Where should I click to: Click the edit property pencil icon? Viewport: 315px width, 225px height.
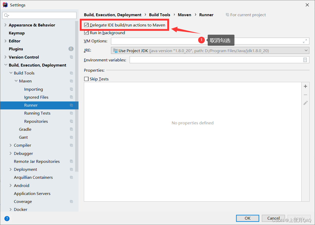coord(305,103)
